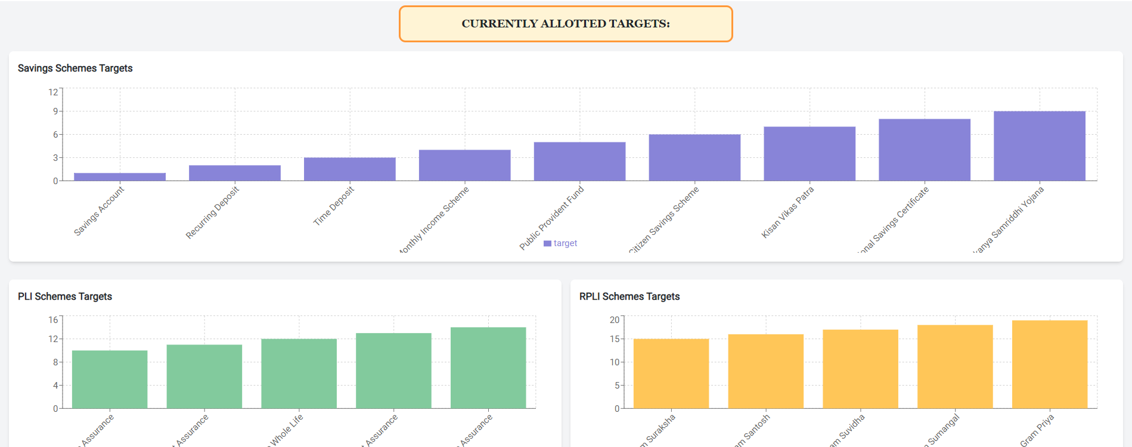
Task: Click the Public Provident Fund bar
Action: coord(580,162)
